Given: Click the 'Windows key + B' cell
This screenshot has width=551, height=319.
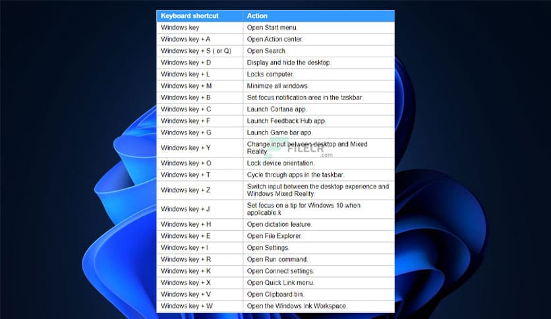Looking at the screenshot, I should pos(200,98).
